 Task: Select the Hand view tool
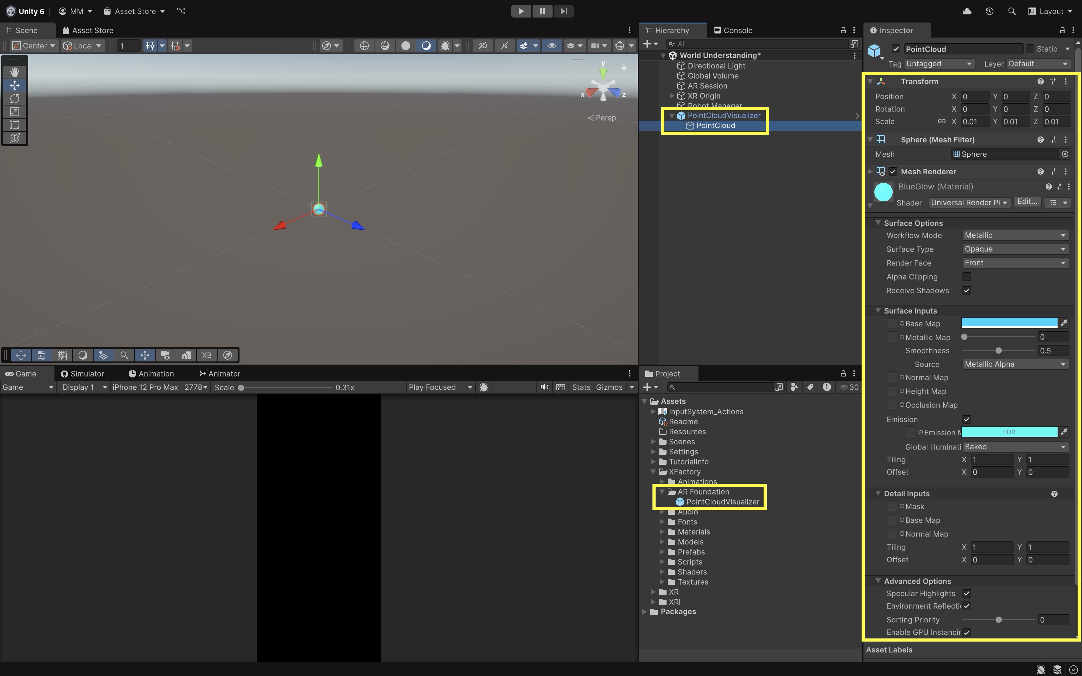[x=15, y=72]
